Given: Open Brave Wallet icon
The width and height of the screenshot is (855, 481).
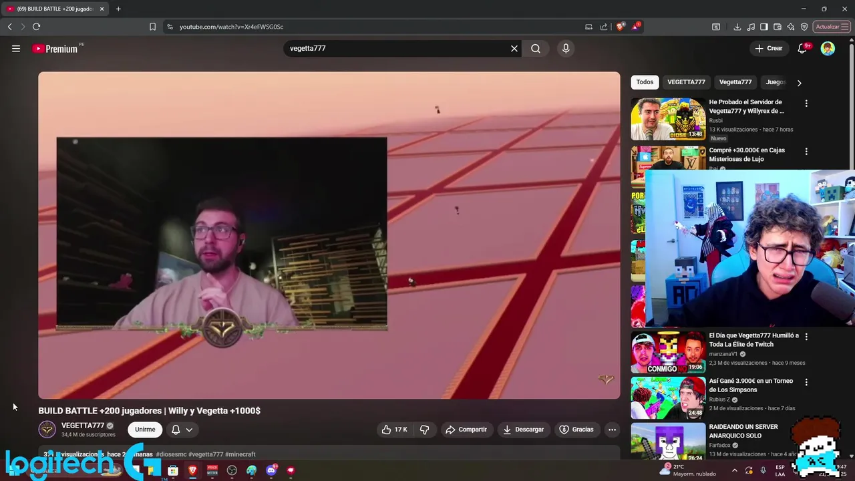Looking at the screenshot, I should coord(778,27).
